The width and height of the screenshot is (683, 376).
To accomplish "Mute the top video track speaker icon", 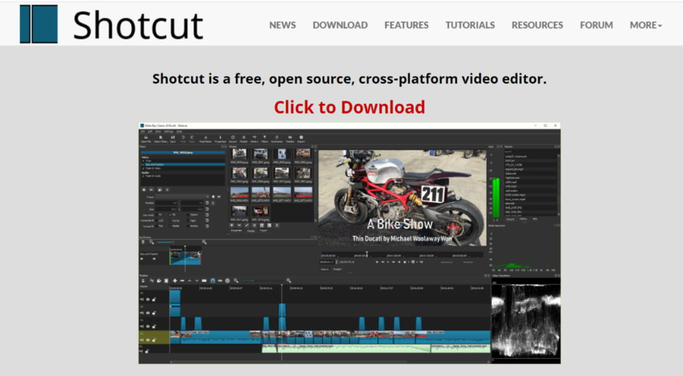I will click(x=141, y=299).
